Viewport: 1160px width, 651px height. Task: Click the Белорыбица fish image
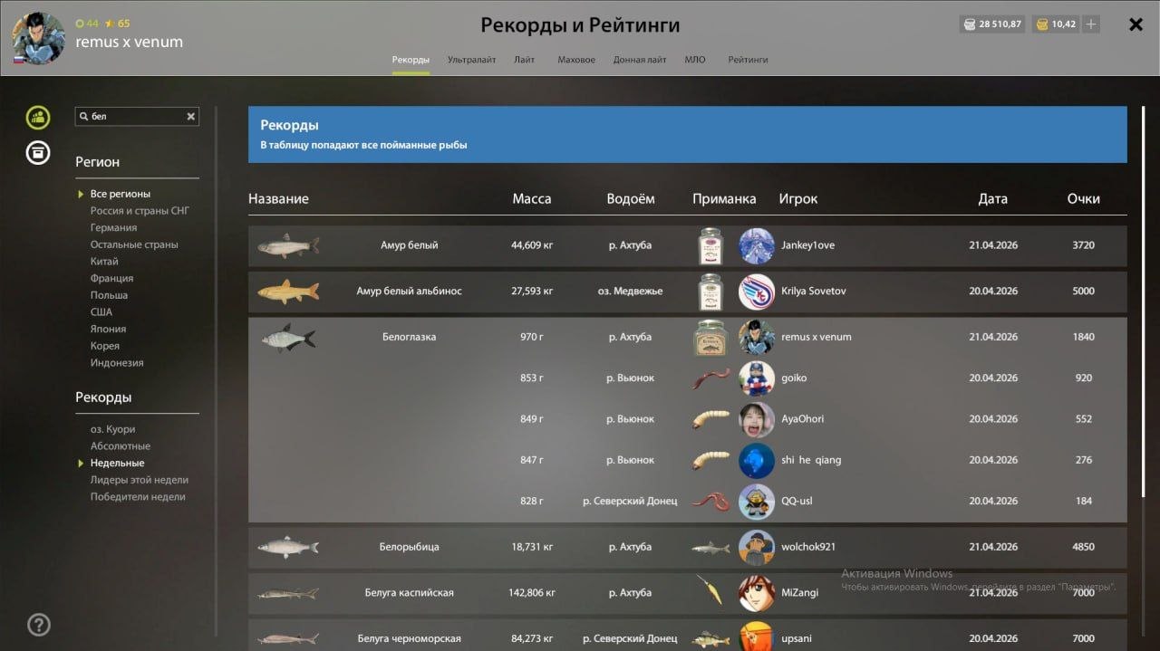[x=288, y=547]
